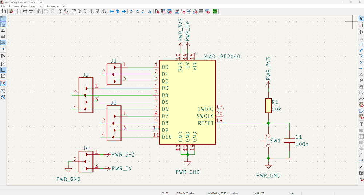Select the Net Label tool
The height and width of the screenshot is (195, 364).
pyautogui.click(x=361, y=74)
